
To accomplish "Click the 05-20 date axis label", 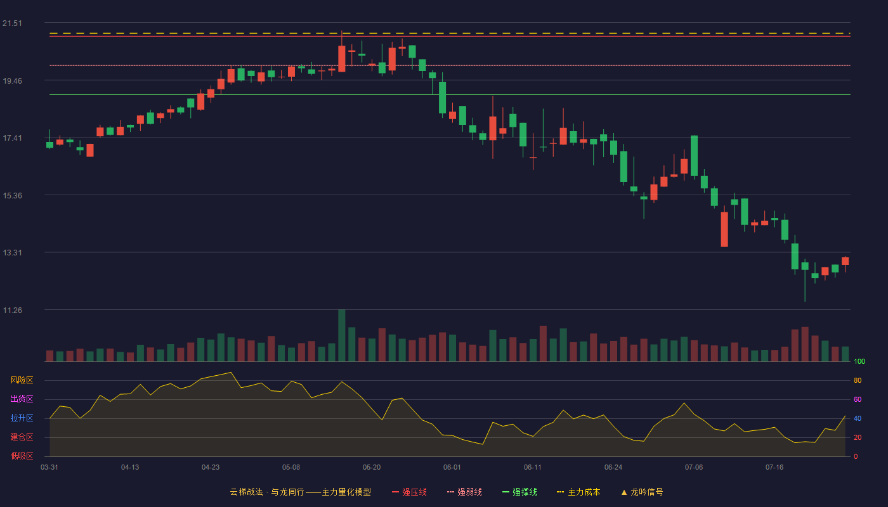I will (x=372, y=467).
